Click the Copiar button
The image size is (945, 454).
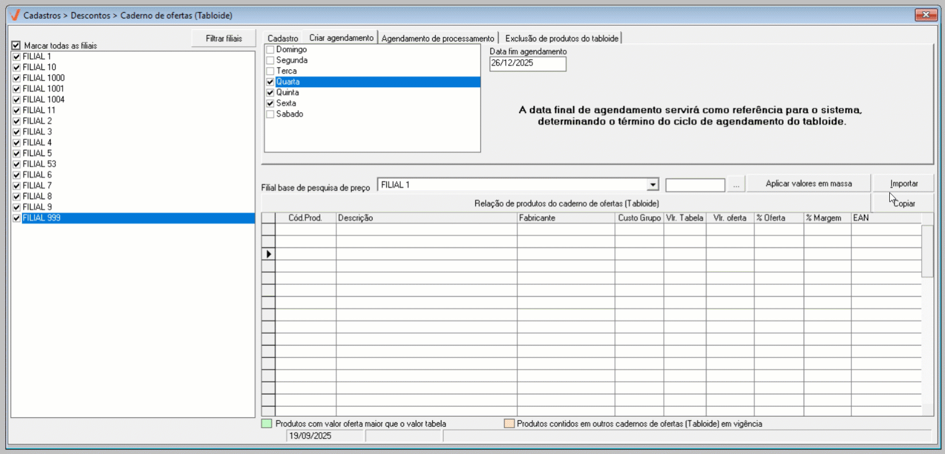[904, 203]
